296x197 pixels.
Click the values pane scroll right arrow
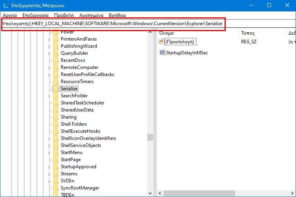click(292, 193)
